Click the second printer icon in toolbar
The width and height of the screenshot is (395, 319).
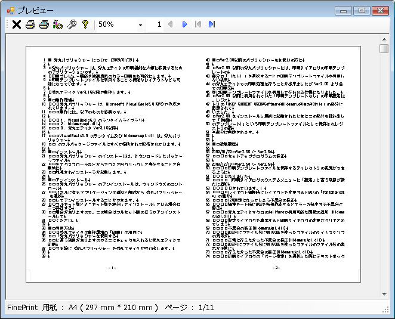[x=44, y=24]
